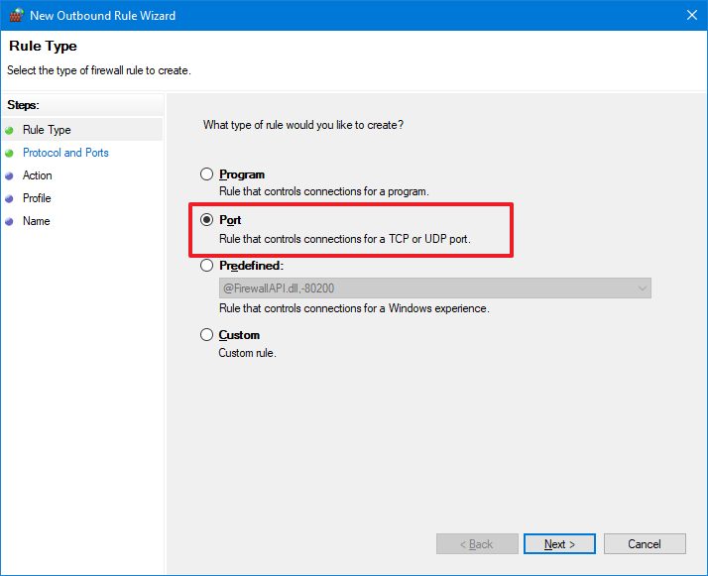708x576 pixels.
Task: Click the disabled Back button
Action: pyautogui.click(x=477, y=544)
